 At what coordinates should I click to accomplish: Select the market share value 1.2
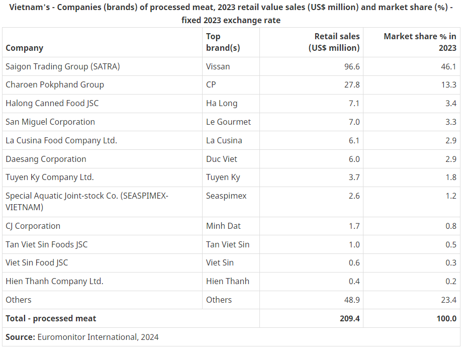tap(451, 196)
